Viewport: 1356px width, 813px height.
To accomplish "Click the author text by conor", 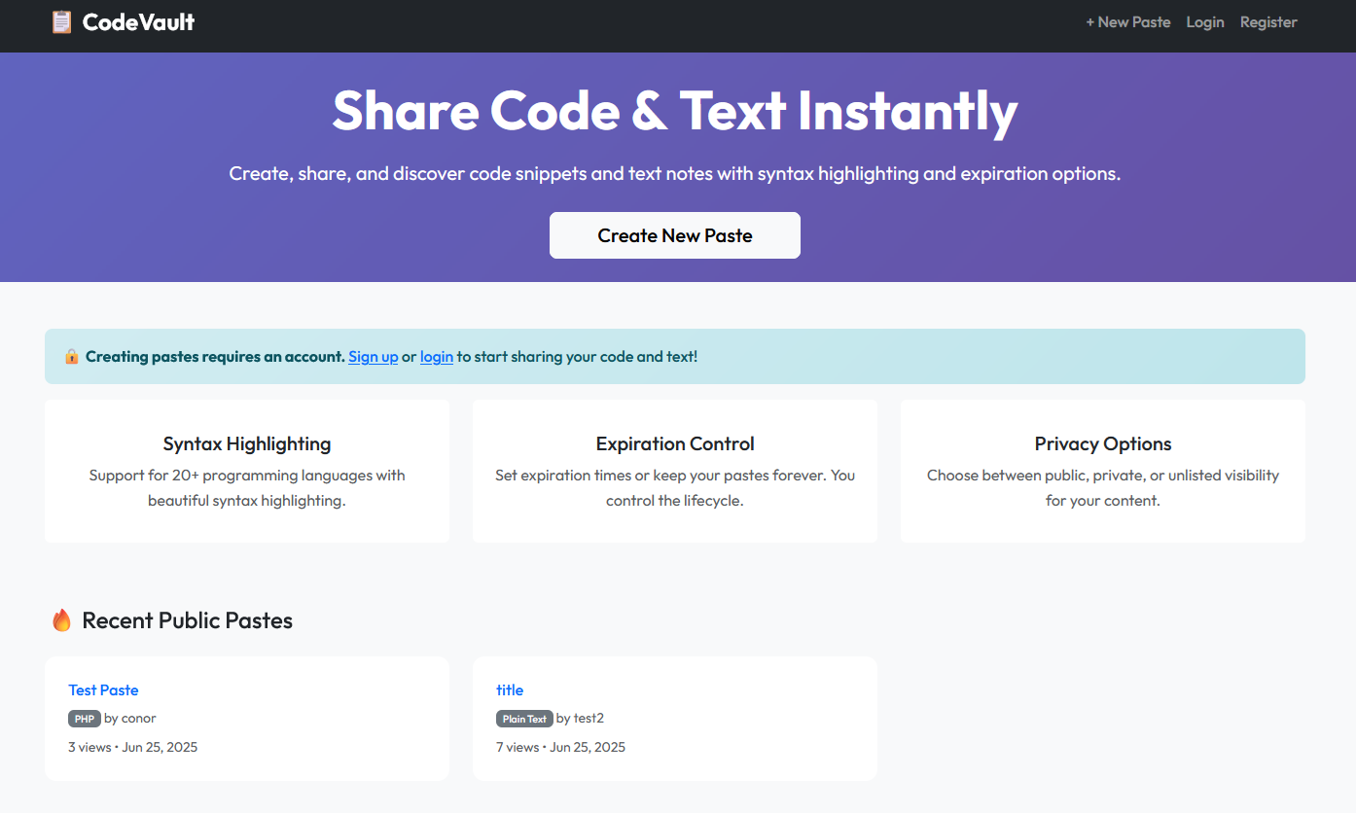I will [130, 719].
